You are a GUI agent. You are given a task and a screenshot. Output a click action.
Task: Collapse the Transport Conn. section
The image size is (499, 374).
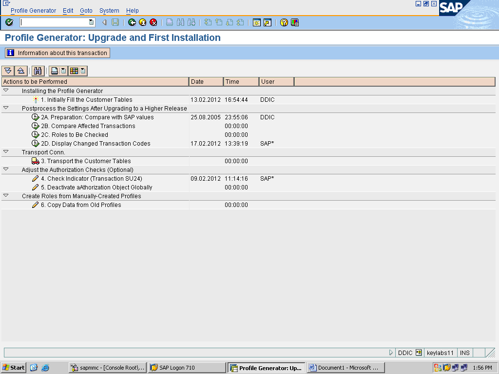(6, 152)
